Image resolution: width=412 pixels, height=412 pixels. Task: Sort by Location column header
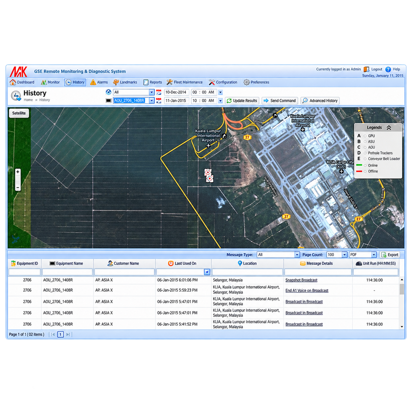point(247,263)
